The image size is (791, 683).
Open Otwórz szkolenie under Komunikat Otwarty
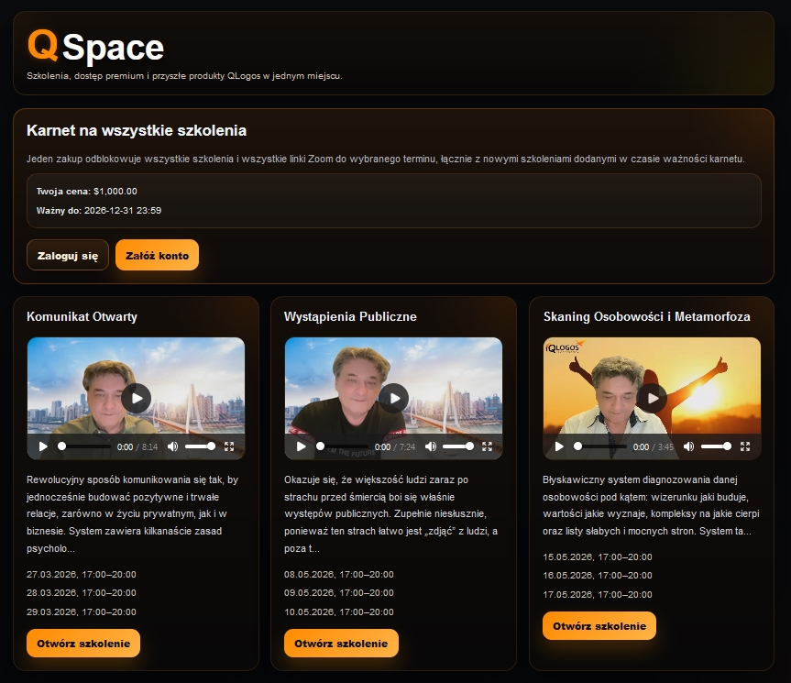(x=82, y=643)
